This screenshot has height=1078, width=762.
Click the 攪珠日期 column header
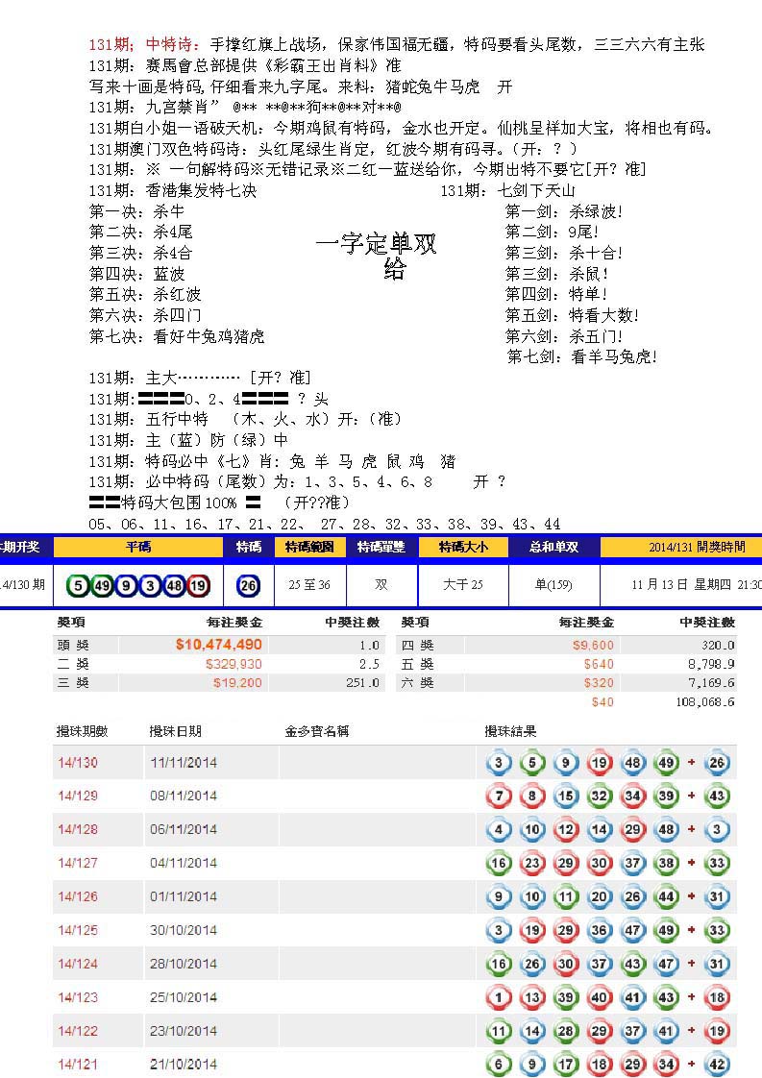(x=176, y=731)
